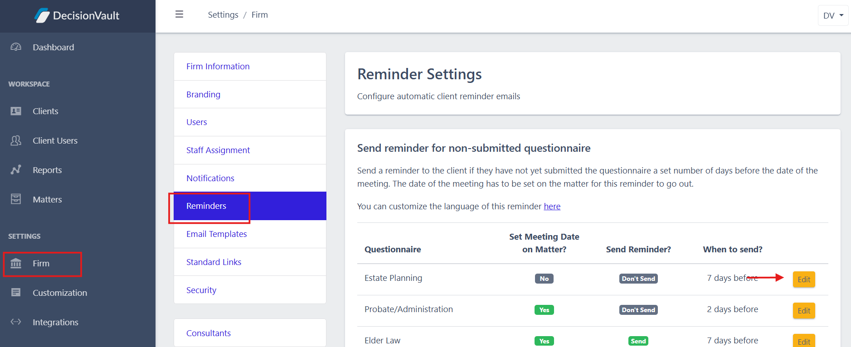851x347 pixels.
Task: Edit the Probate/Administration reminder
Action: (x=803, y=311)
